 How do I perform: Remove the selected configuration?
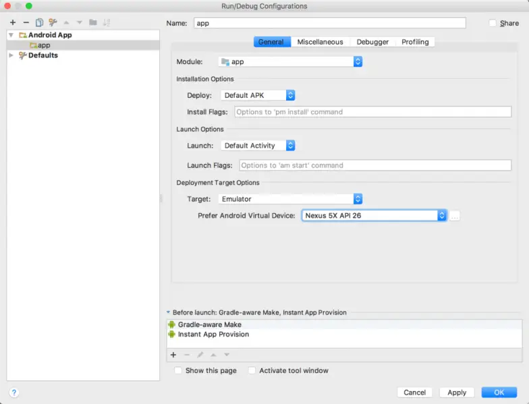(26, 22)
